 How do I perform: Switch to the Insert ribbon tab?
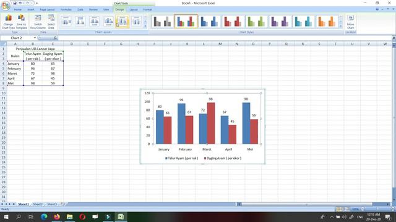tap(31, 10)
